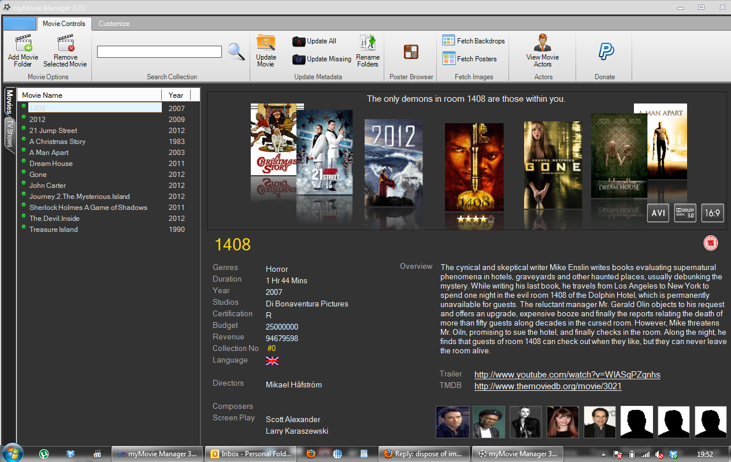
Task: Open View Movie Actors
Action: (x=543, y=51)
